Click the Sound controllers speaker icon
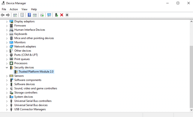 click(11, 88)
